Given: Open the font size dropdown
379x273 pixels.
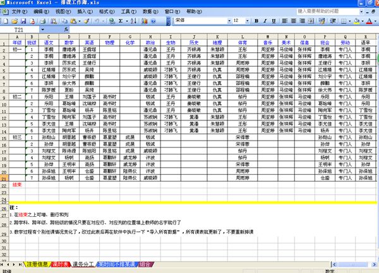Looking at the screenshot, I should click(247, 21).
